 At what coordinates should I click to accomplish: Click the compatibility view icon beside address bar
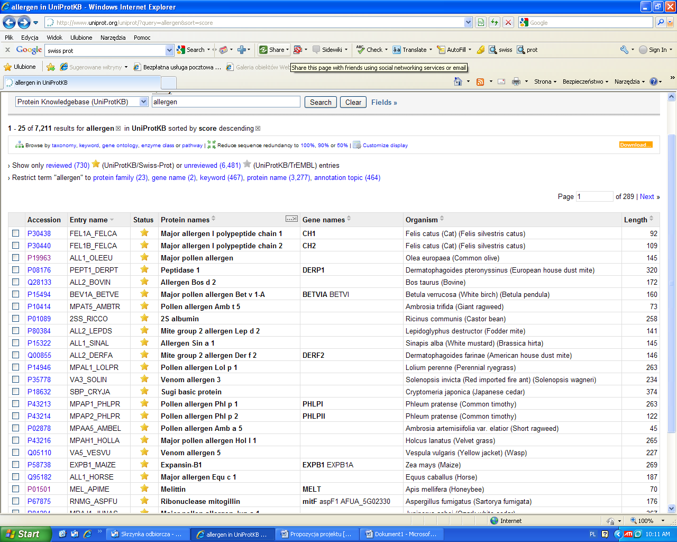pyautogui.click(x=481, y=22)
